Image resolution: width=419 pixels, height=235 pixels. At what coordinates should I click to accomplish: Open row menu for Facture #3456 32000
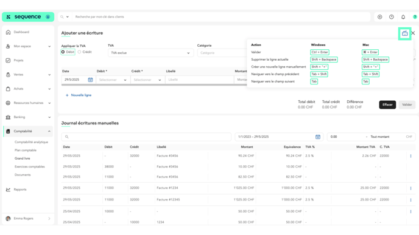(x=410, y=156)
